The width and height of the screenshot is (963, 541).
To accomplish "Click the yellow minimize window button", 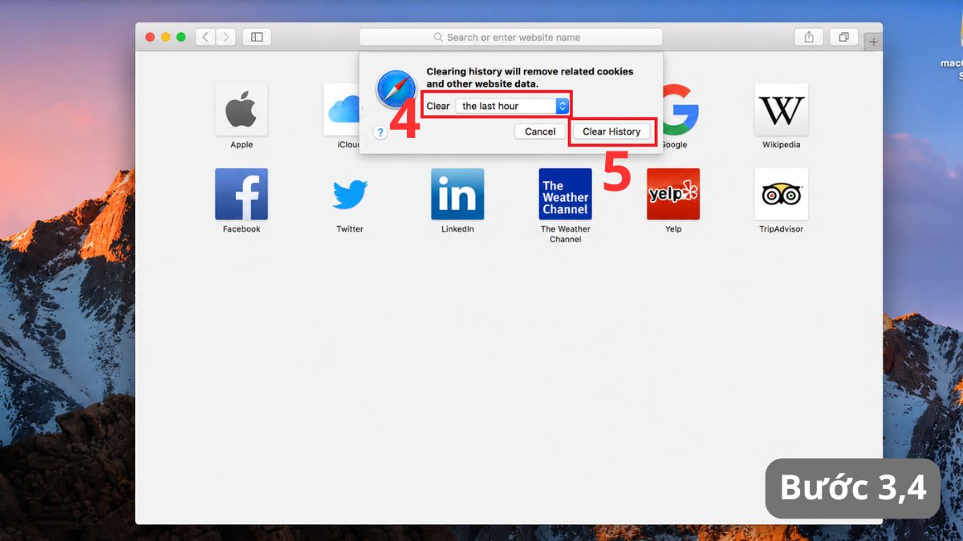I will 165,37.
